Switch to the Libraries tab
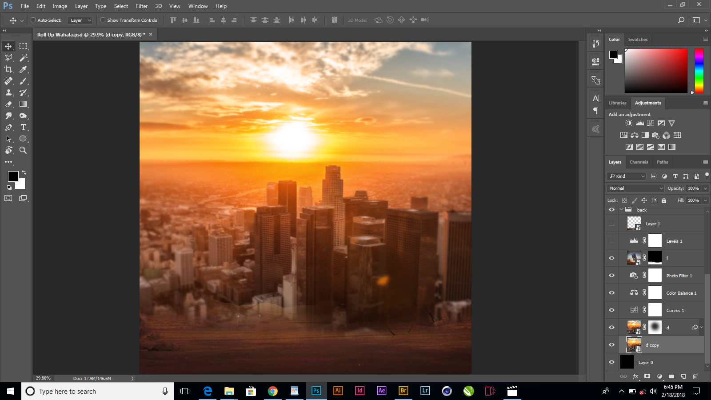 pos(617,103)
